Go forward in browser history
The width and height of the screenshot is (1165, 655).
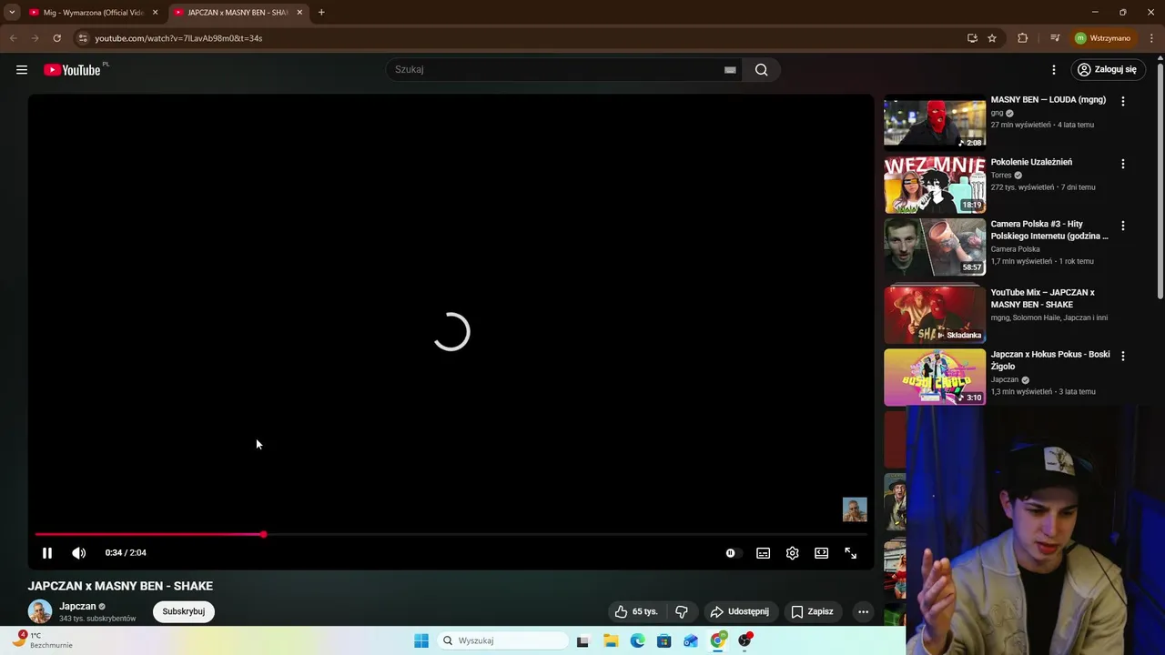[35, 38]
